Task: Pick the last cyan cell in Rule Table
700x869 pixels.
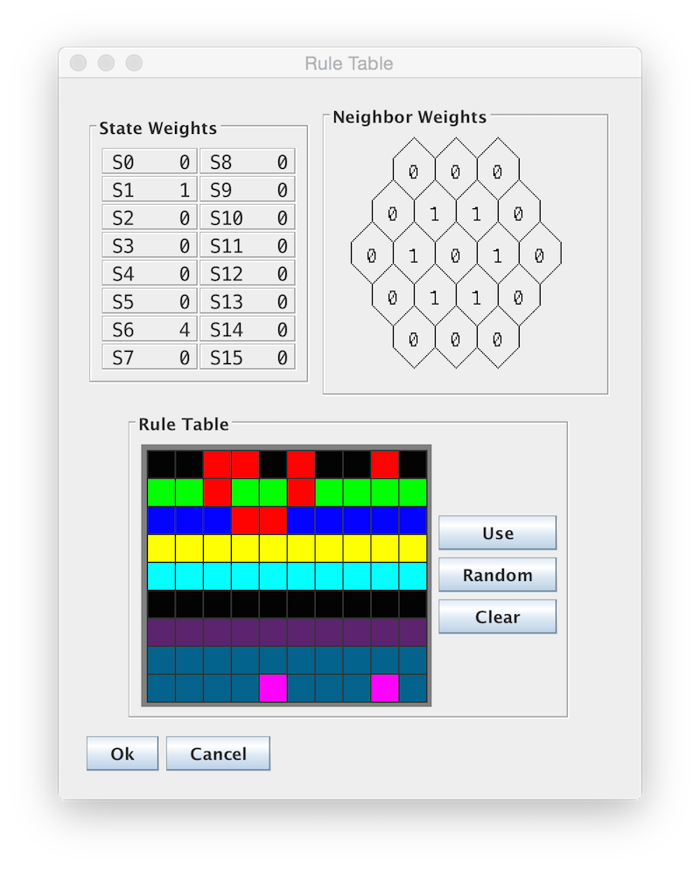Action: click(x=413, y=576)
